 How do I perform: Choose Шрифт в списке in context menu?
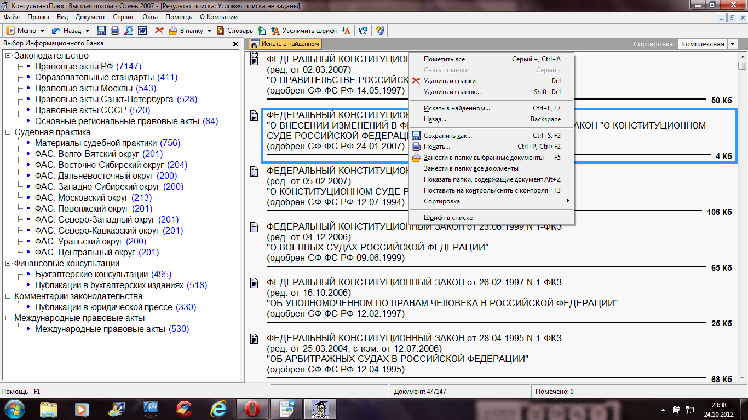pos(491,218)
